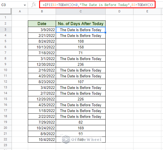Click the cell with date 8/24/2022
Image resolution: width=163 pixels, height=150 pixels.
click(42, 41)
